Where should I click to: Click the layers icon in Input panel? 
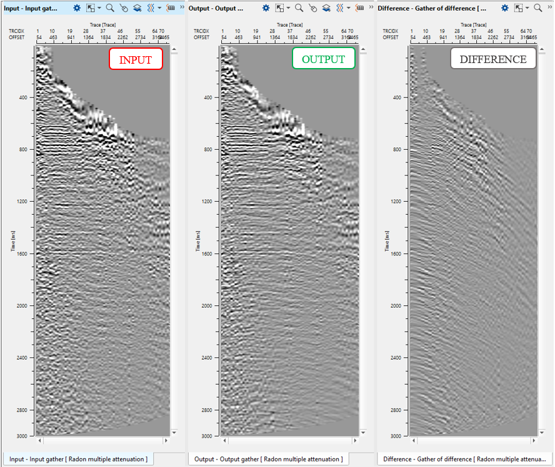[x=137, y=8]
